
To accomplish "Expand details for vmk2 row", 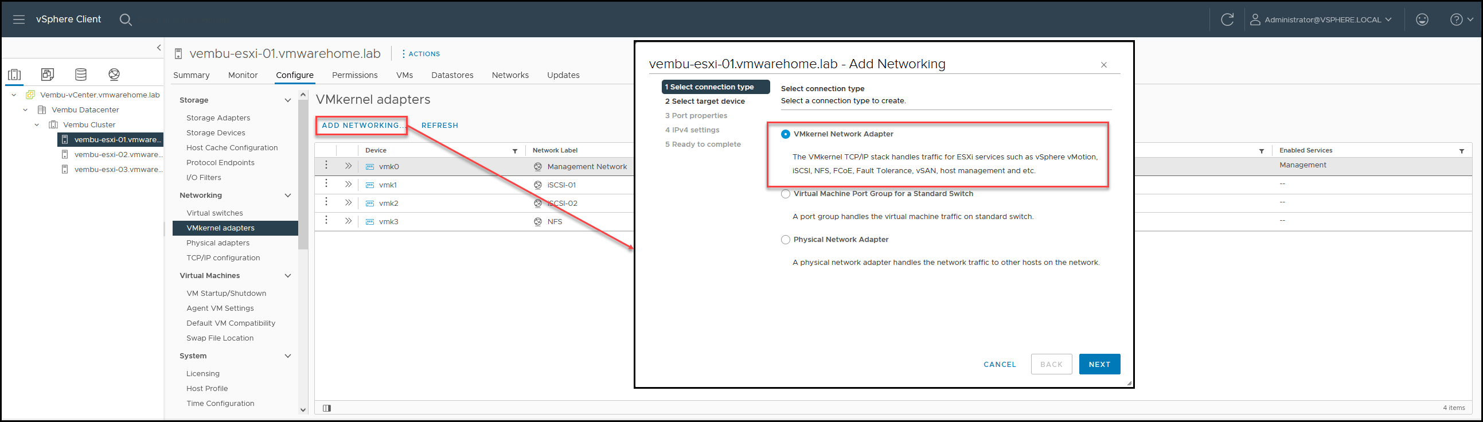I will point(348,202).
